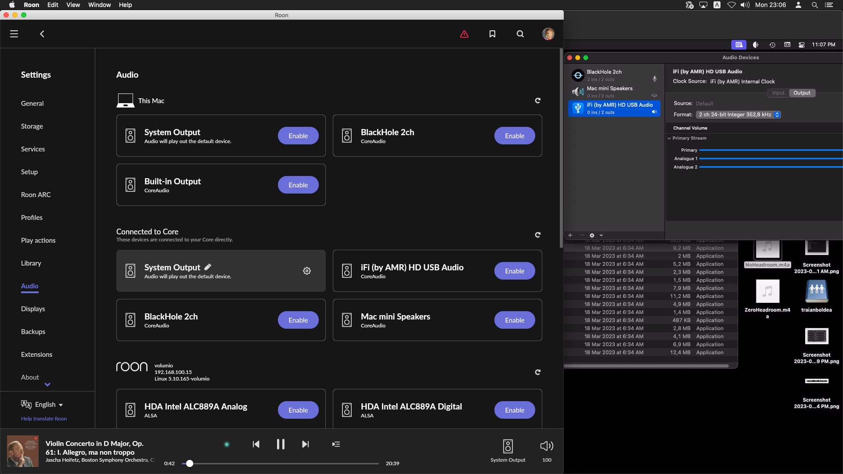The height and width of the screenshot is (474, 843).
Task: Select Mac mini Speakers in Audio Devices
Action: (x=614, y=92)
